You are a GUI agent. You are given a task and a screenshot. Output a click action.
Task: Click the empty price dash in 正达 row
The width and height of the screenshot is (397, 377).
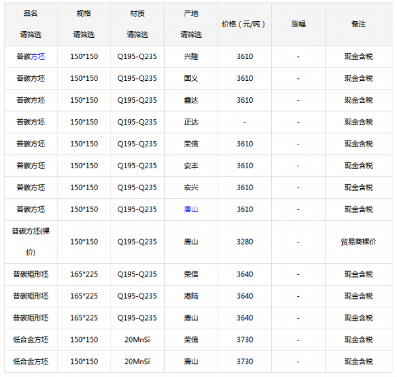tap(245, 122)
